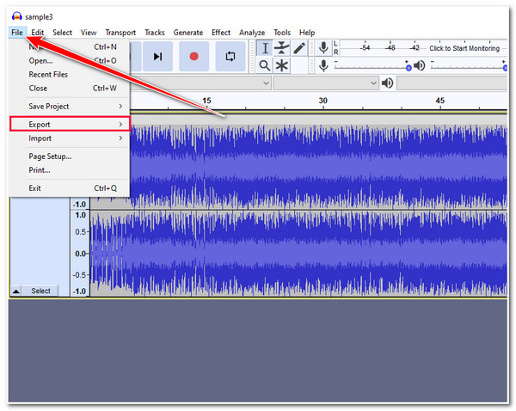This screenshot has width=516, height=411.
Task: Adjust the recording volume slider knob
Action: click(x=408, y=68)
